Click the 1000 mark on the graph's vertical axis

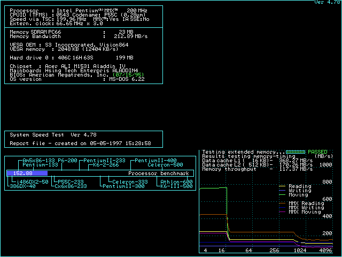[325, 165]
